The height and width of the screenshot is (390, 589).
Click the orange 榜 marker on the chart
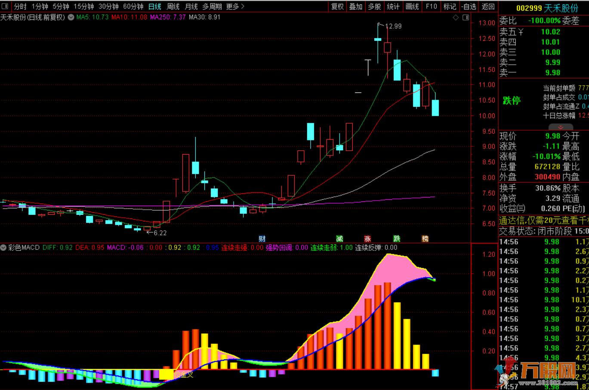click(x=425, y=239)
